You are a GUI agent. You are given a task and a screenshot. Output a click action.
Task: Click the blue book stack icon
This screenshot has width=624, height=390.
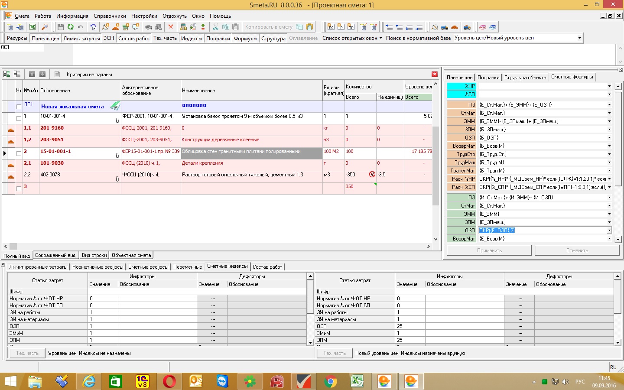[x=493, y=27]
